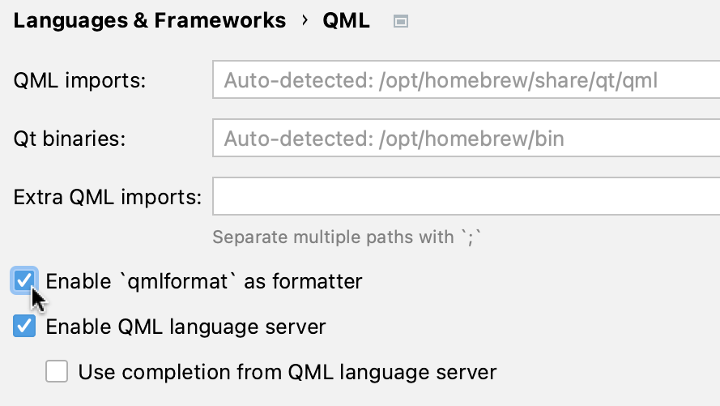Screen dimensions: 720x406
Task: Click the "Enable QML language server" label text
Action: click(185, 327)
